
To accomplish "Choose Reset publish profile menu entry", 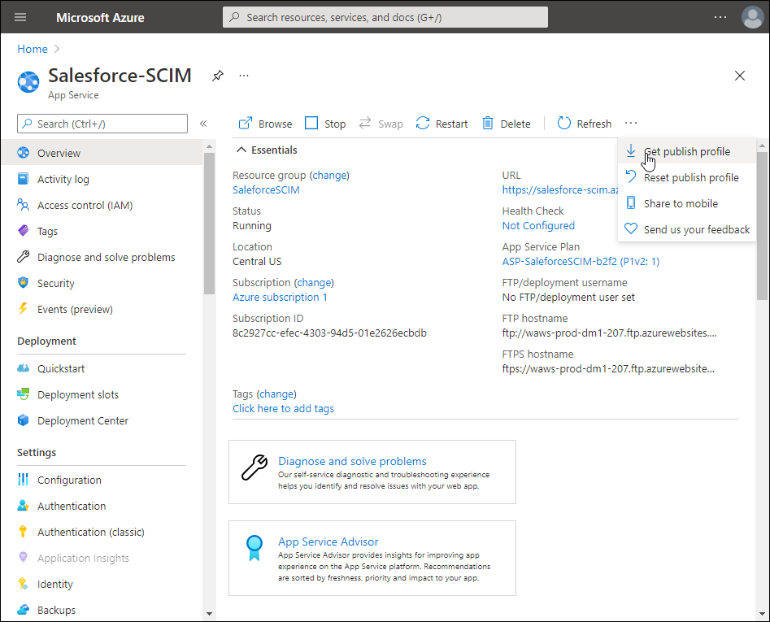I will point(691,177).
